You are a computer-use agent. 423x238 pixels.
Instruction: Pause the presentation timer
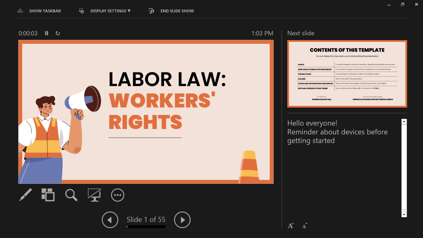(47, 33)
